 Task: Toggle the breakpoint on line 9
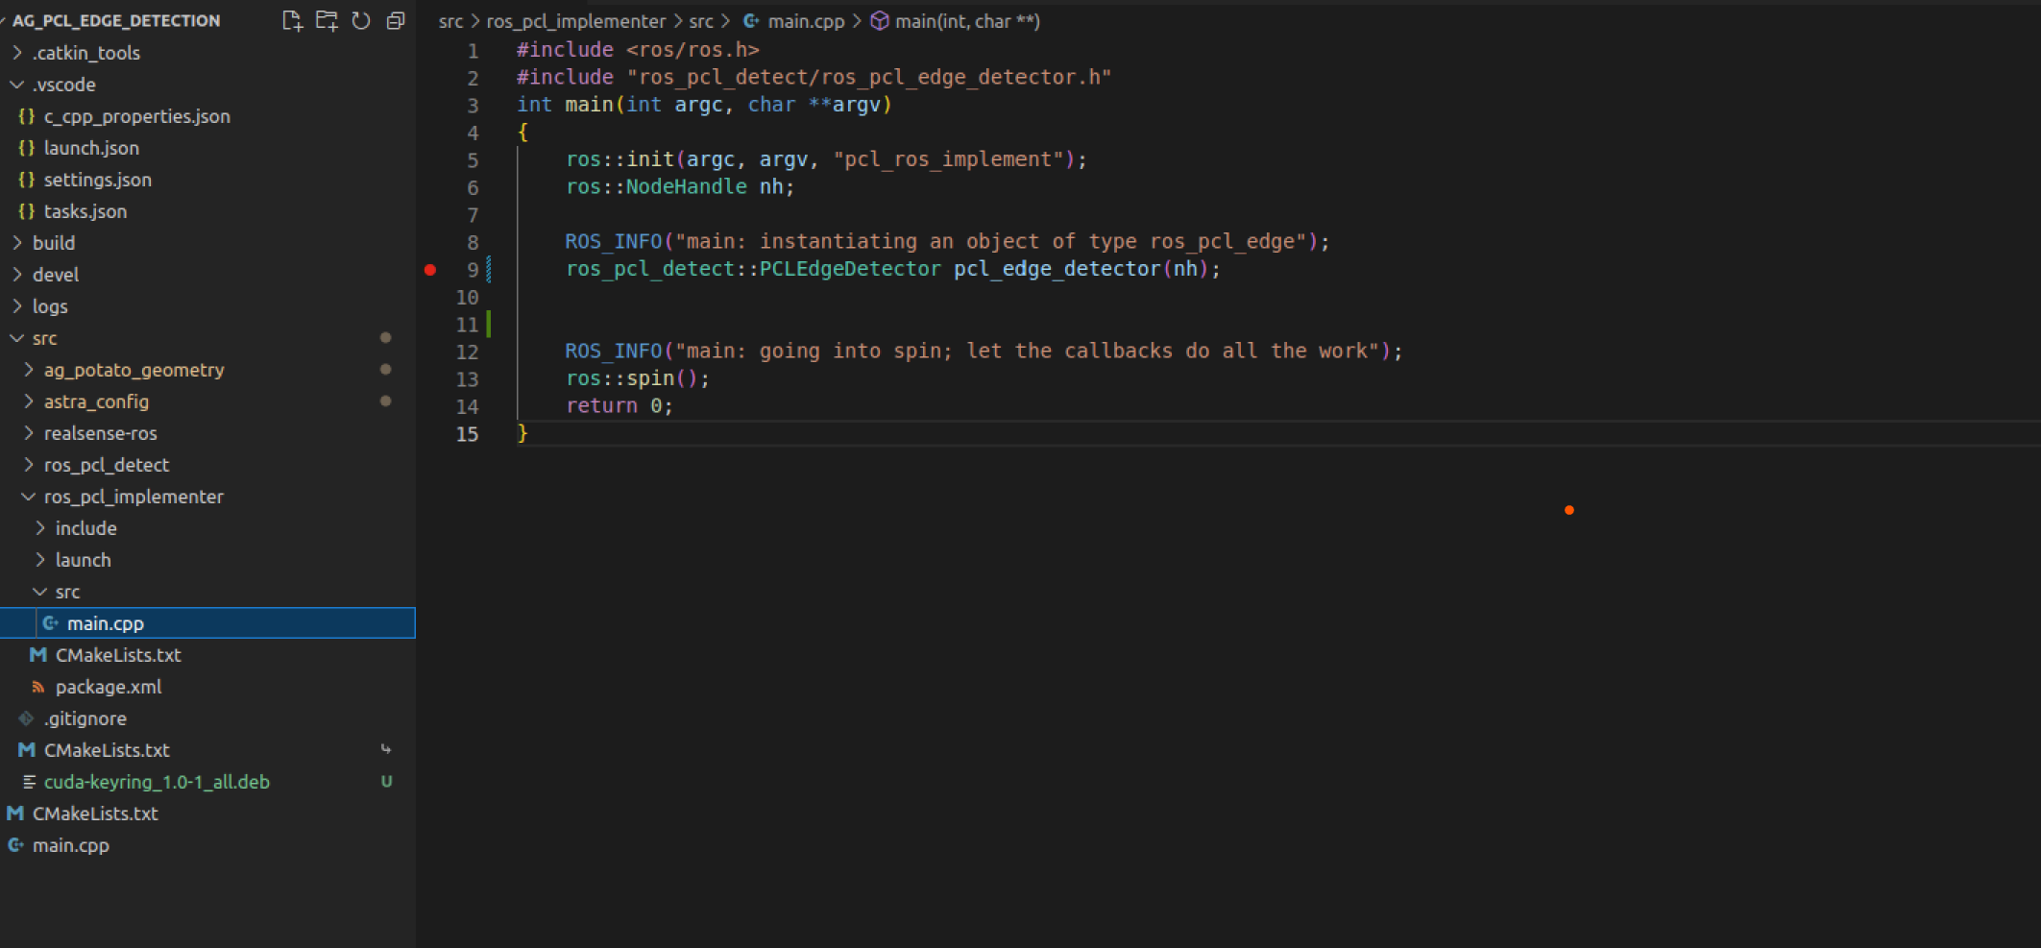tap(429, 271)
